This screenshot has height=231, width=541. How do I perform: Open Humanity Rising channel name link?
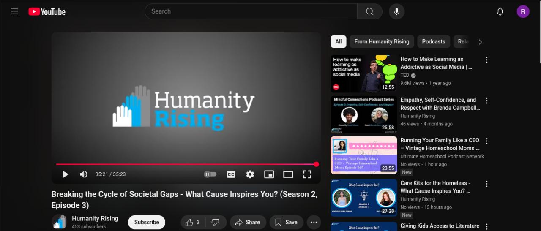[x=95, y=218]
